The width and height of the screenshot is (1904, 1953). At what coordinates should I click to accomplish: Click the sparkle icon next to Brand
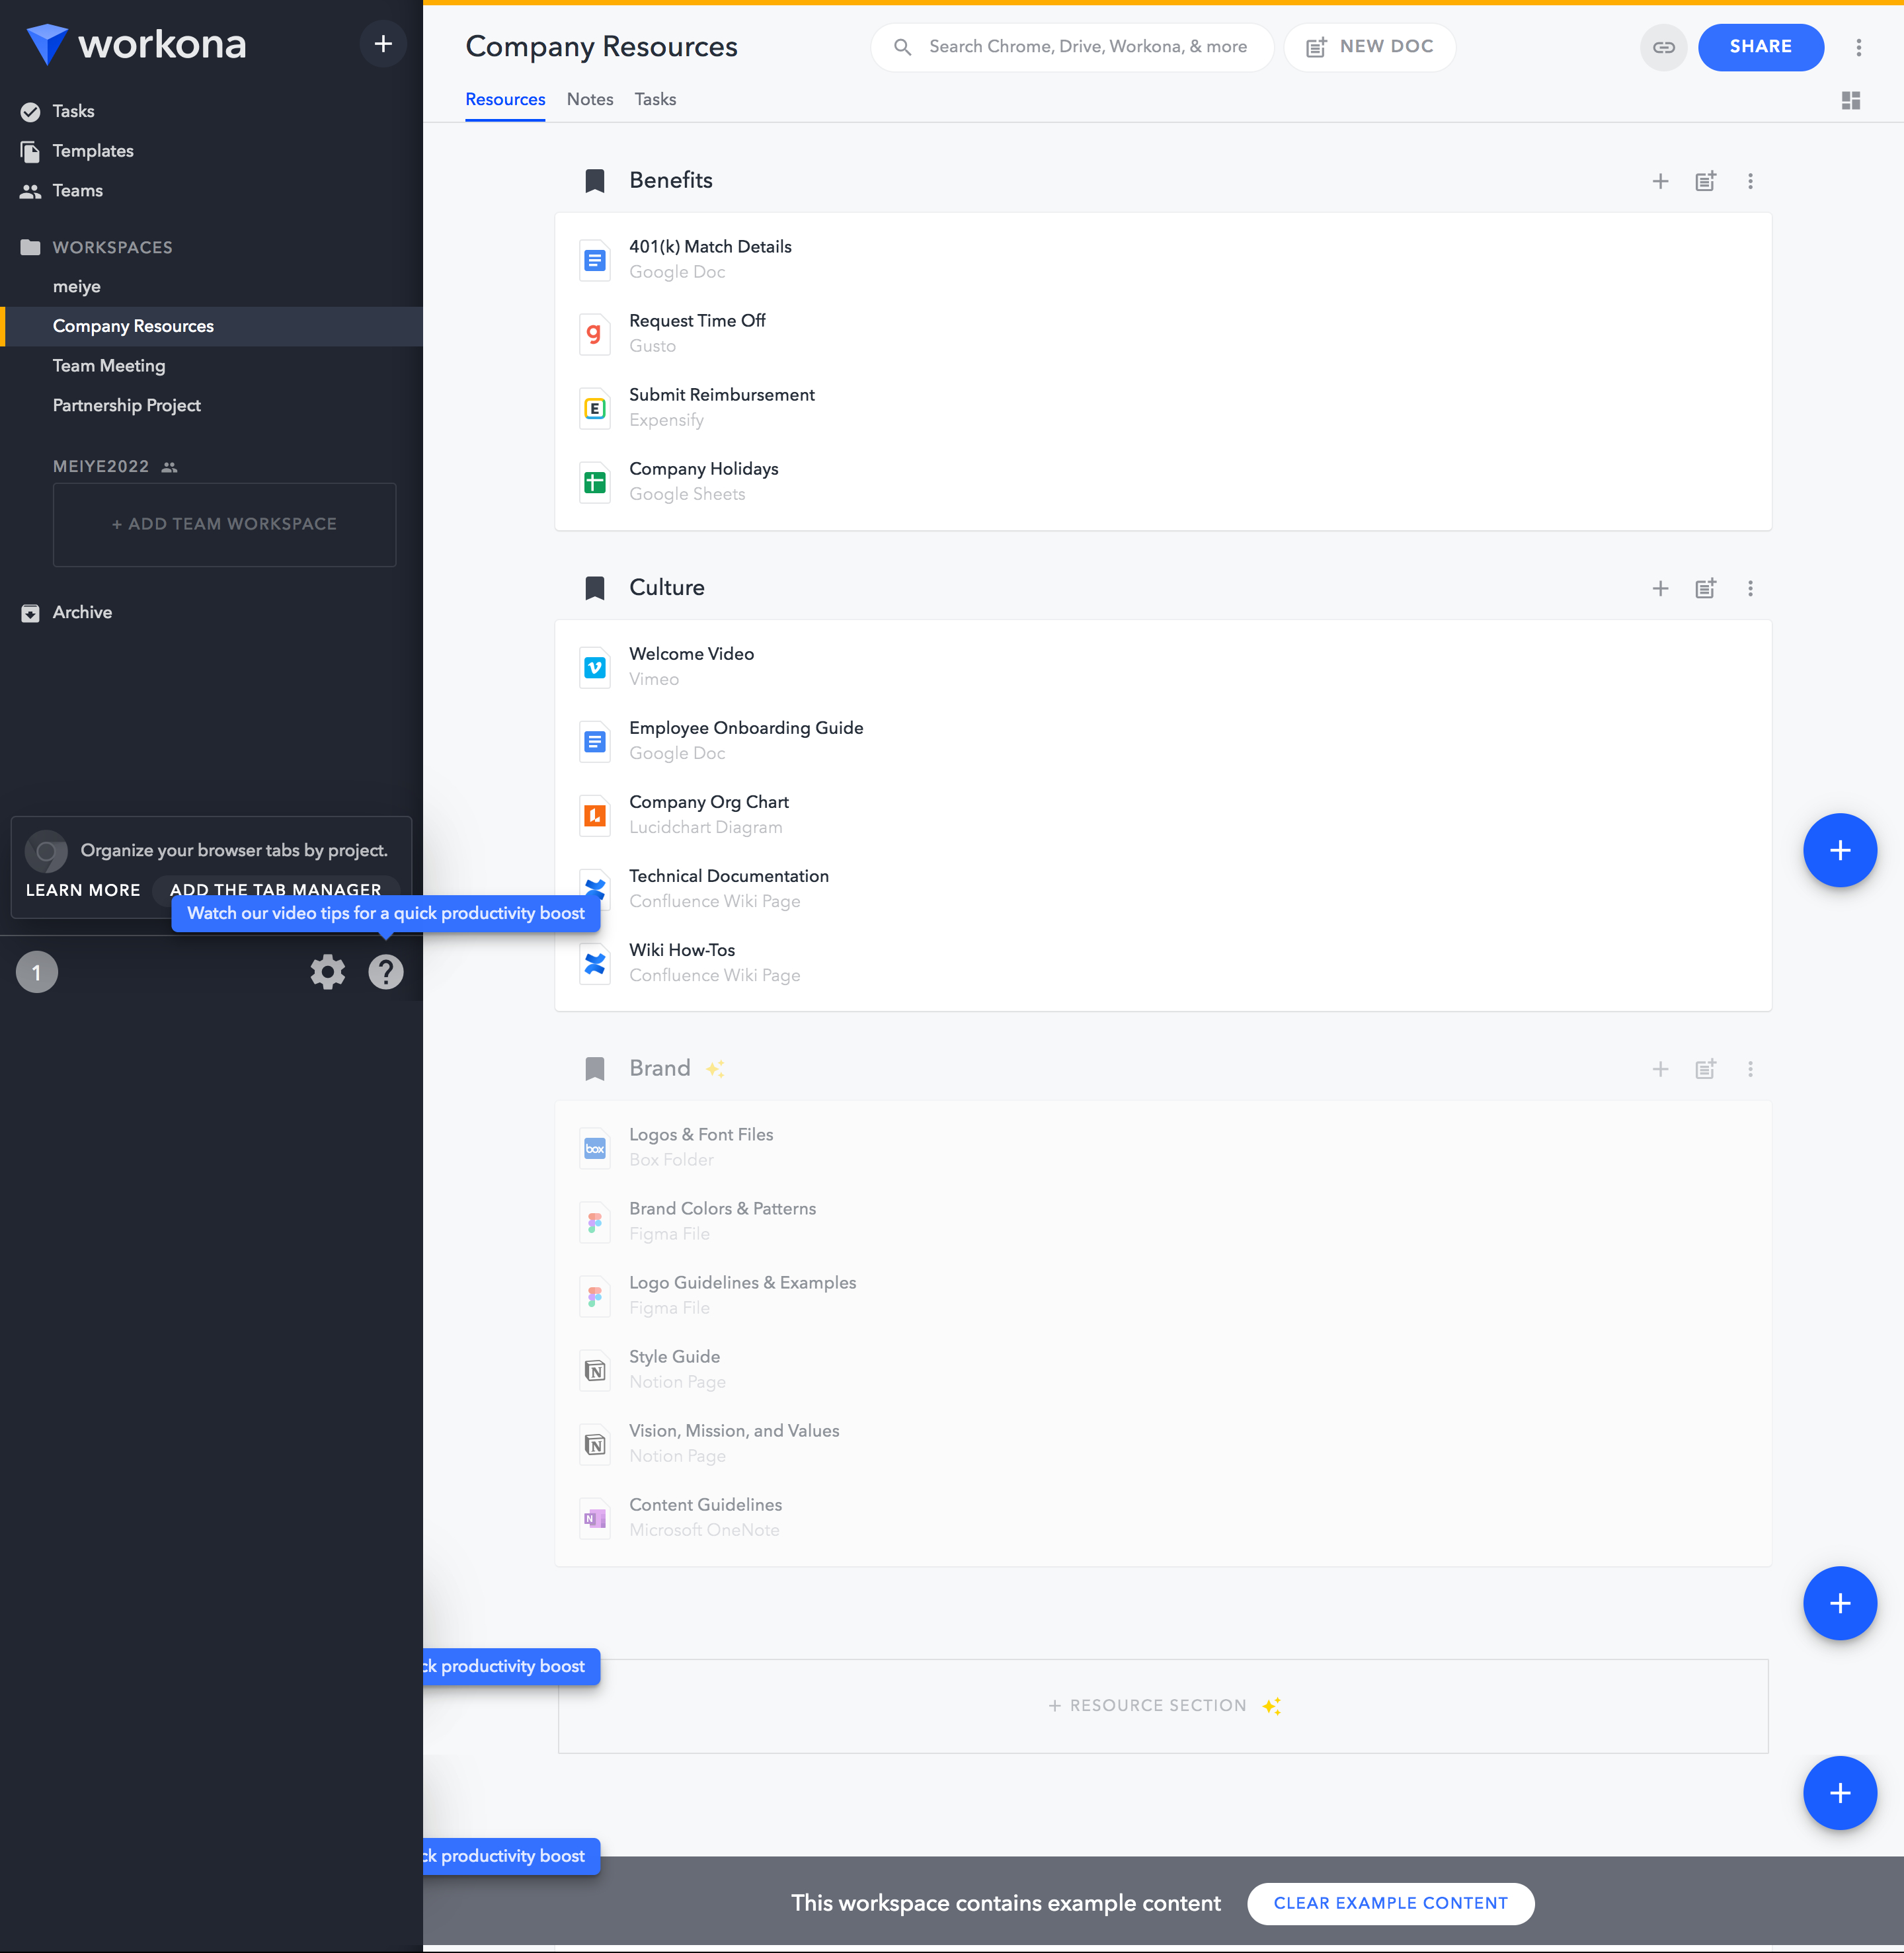point(715,1069)
